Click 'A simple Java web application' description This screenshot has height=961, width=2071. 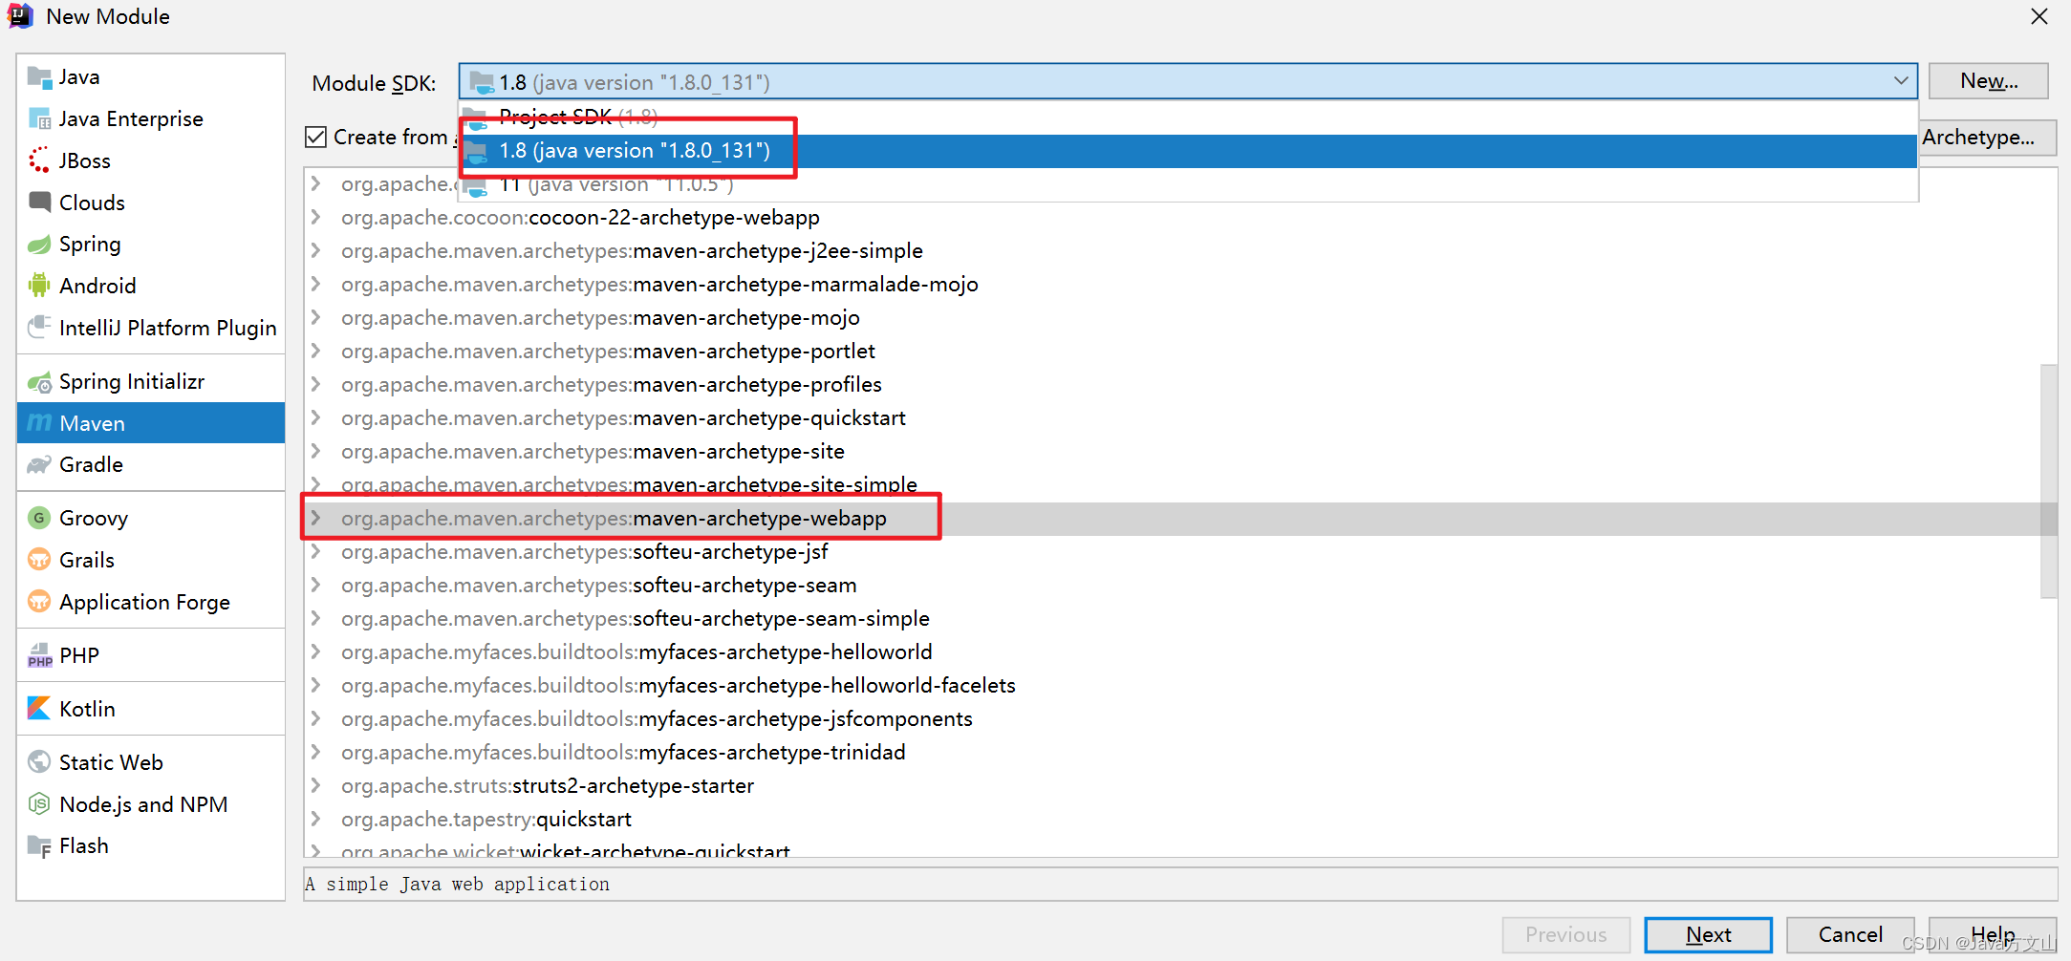(458, 885)
